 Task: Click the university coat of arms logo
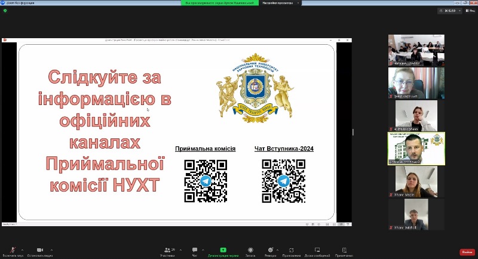(255, 88)
